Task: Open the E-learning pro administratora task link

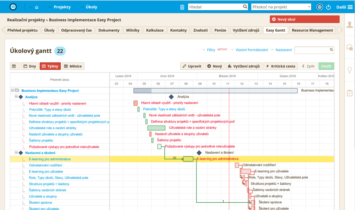Action: tap(50, 159)
